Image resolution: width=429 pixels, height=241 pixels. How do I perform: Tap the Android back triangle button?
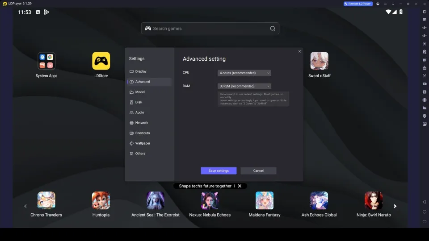click(x=425, y=202)
